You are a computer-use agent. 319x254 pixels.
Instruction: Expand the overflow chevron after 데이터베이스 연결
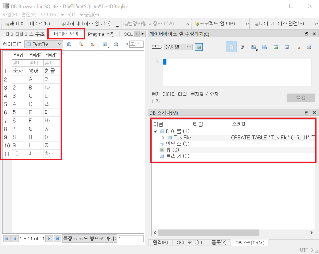tap(316, 24)
